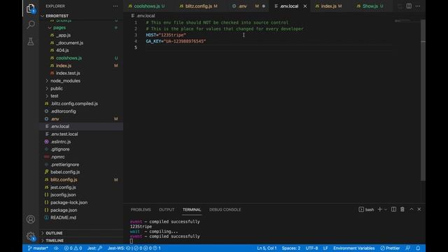The width and height of the screenshot is (448, 252).
Task: Open the Testing flask view
Action: tap(31, 41)
